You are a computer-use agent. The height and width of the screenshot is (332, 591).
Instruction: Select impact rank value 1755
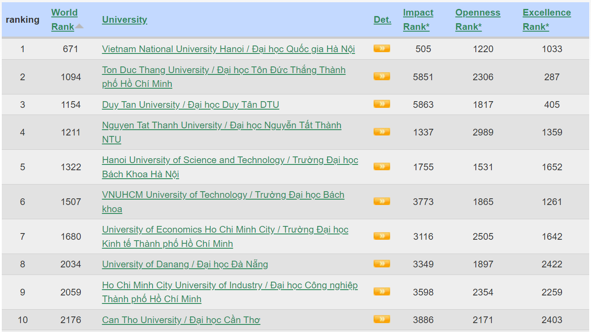point(423,167)
